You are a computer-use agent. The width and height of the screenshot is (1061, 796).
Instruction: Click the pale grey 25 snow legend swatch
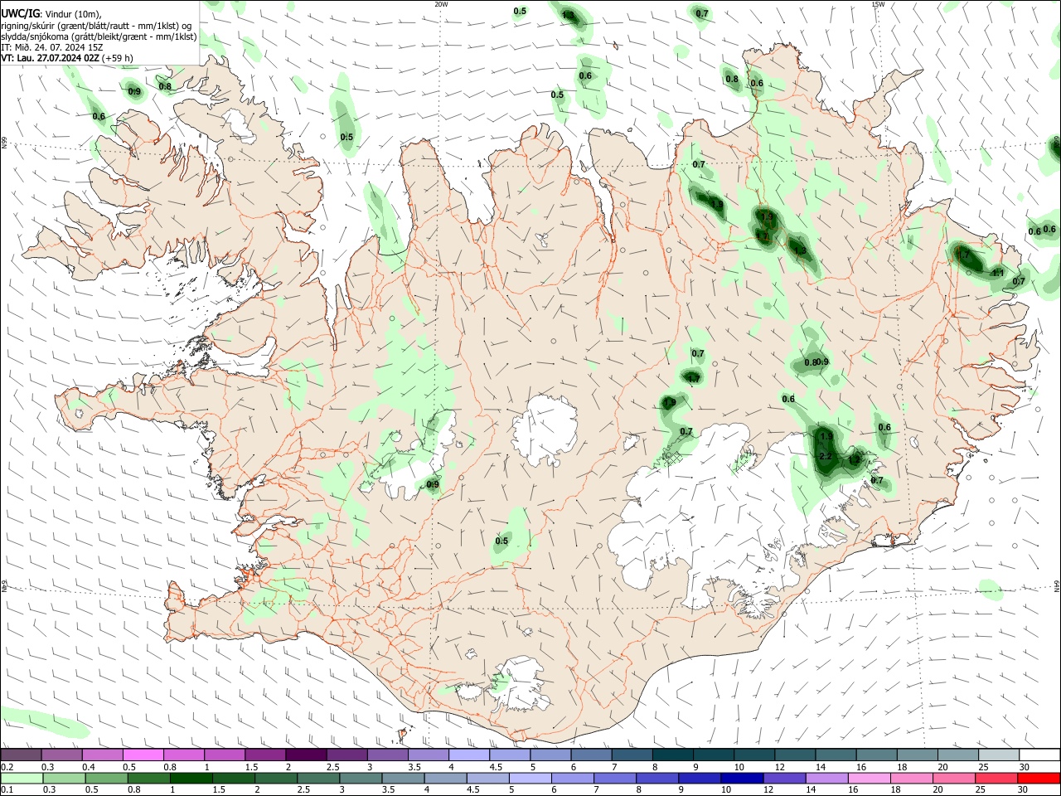pyautogui.click(x=999, y=755)
